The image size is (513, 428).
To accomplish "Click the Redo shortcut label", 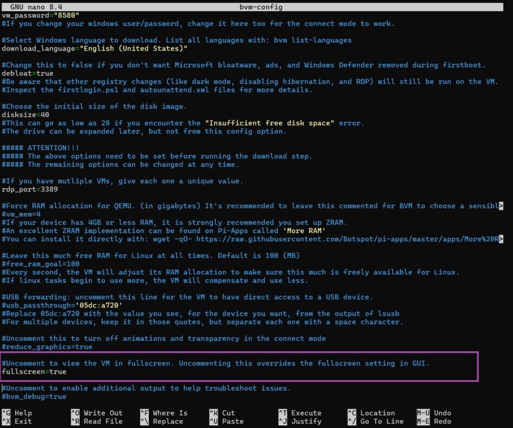I will [x=442, y=421].
